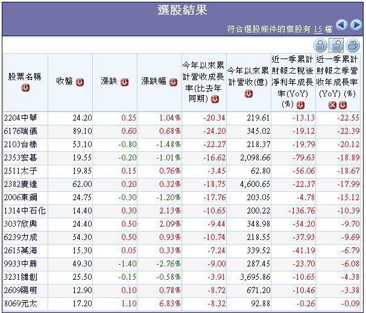Open stock 3037欣興
This screenshot has height=313, width=366.
tap(21, 224)
